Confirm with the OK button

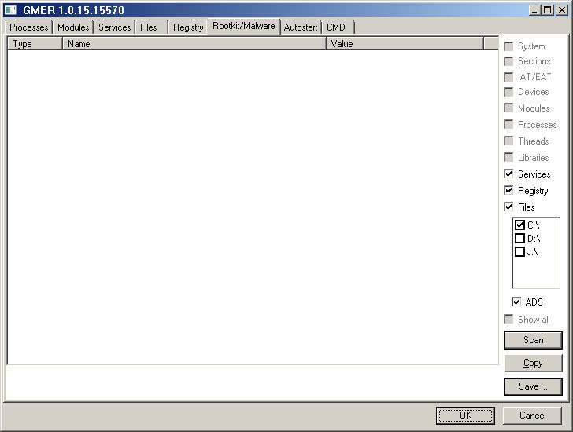(466, 416)
